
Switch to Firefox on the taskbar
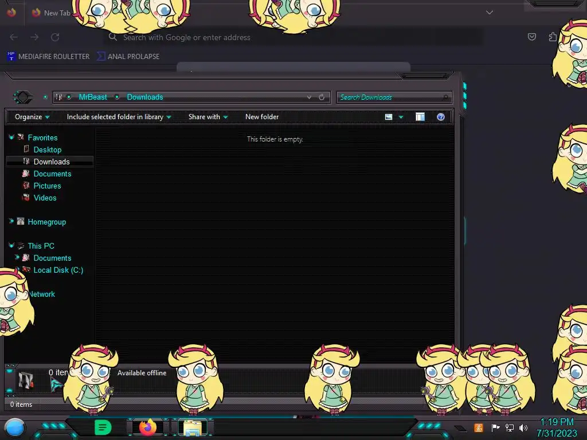coord(148,427)
